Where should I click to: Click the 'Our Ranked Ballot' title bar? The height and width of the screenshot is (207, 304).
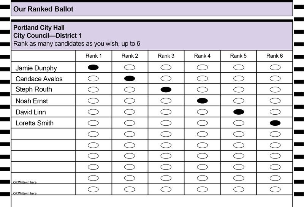point(152,9)
